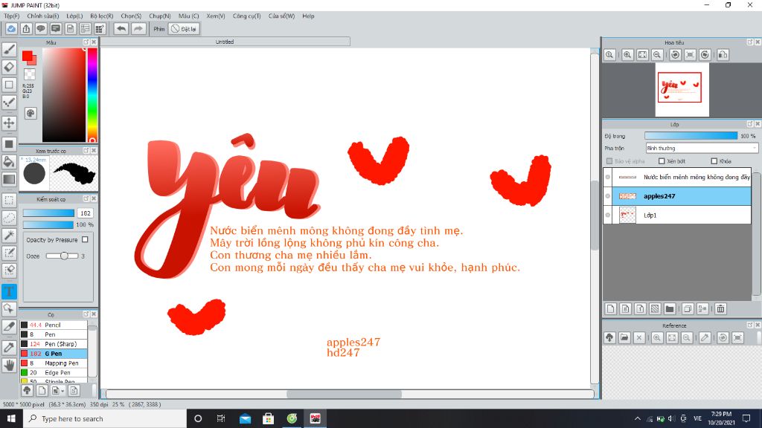This screenshot has width=762, height=428.
Task: Add a new folder layer
Action: (670, 308)
